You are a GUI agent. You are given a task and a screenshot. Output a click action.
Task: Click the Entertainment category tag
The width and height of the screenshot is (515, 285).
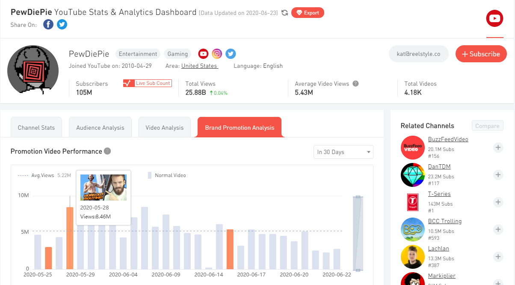[x=138, y=54]
